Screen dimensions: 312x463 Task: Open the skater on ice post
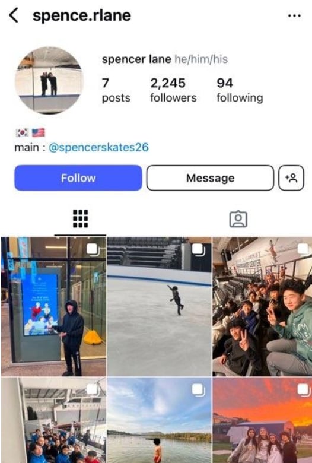[159, 306]
